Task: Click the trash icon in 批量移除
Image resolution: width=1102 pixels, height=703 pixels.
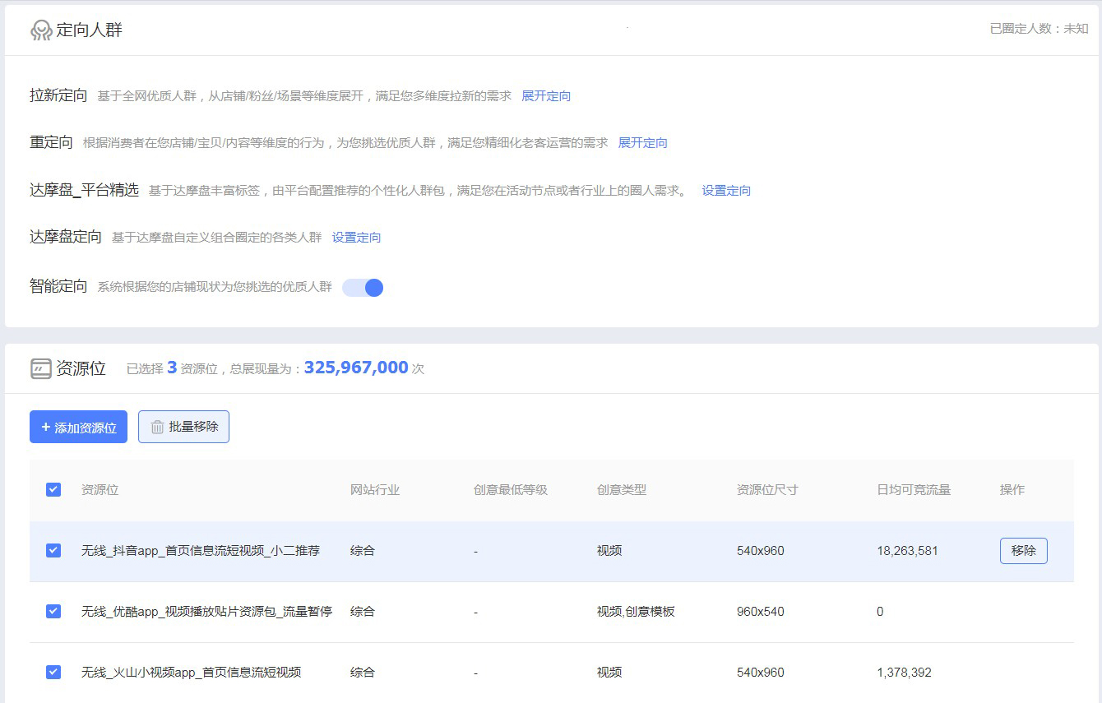Action: point(157,427)
